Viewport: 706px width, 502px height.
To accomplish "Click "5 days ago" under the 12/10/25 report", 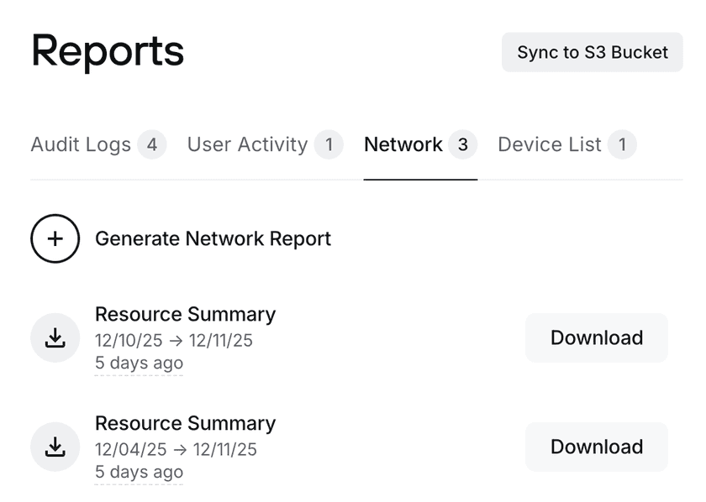I will [x=139, y=363].
